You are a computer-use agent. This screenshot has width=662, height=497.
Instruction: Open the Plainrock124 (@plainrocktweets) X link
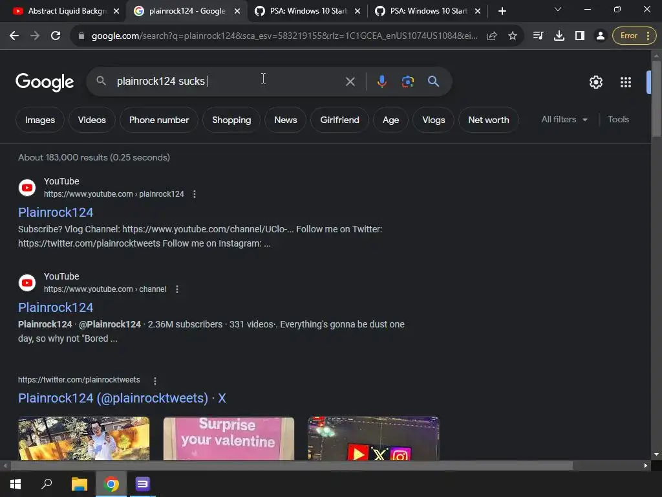pyautogui.click(x=122, y=398)
